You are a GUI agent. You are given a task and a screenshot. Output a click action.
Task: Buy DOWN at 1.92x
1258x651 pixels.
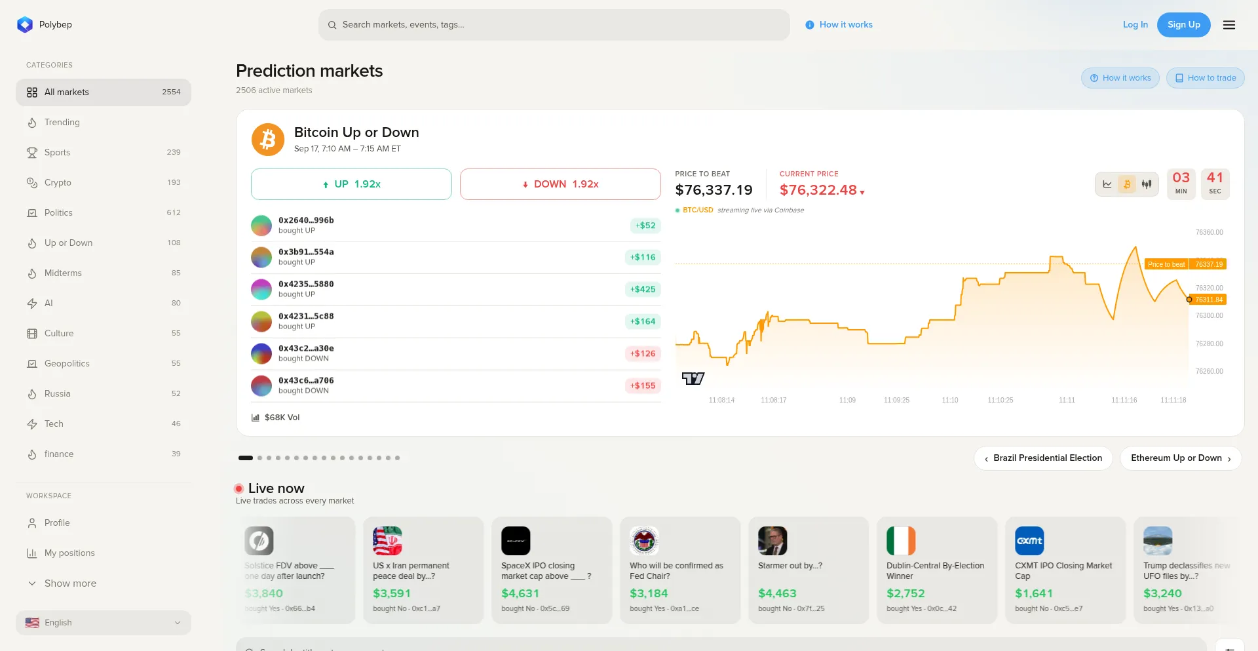click(560, 184)
